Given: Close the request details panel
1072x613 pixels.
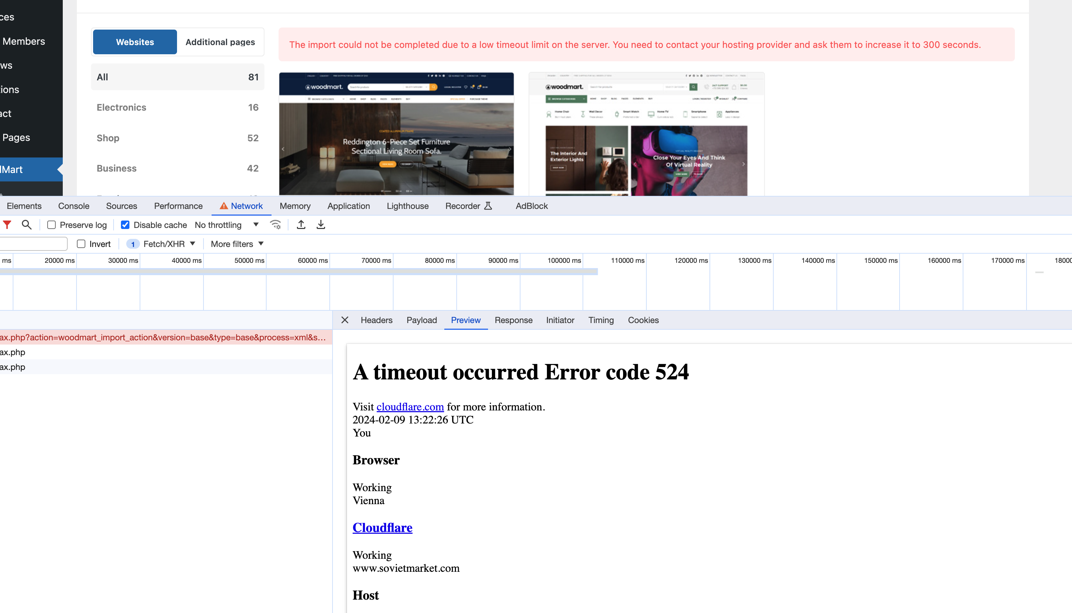Looking at the screenshot, I should [345, 320].
